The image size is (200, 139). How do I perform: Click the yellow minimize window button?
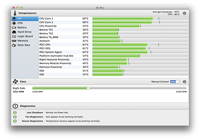pos(18,8)
